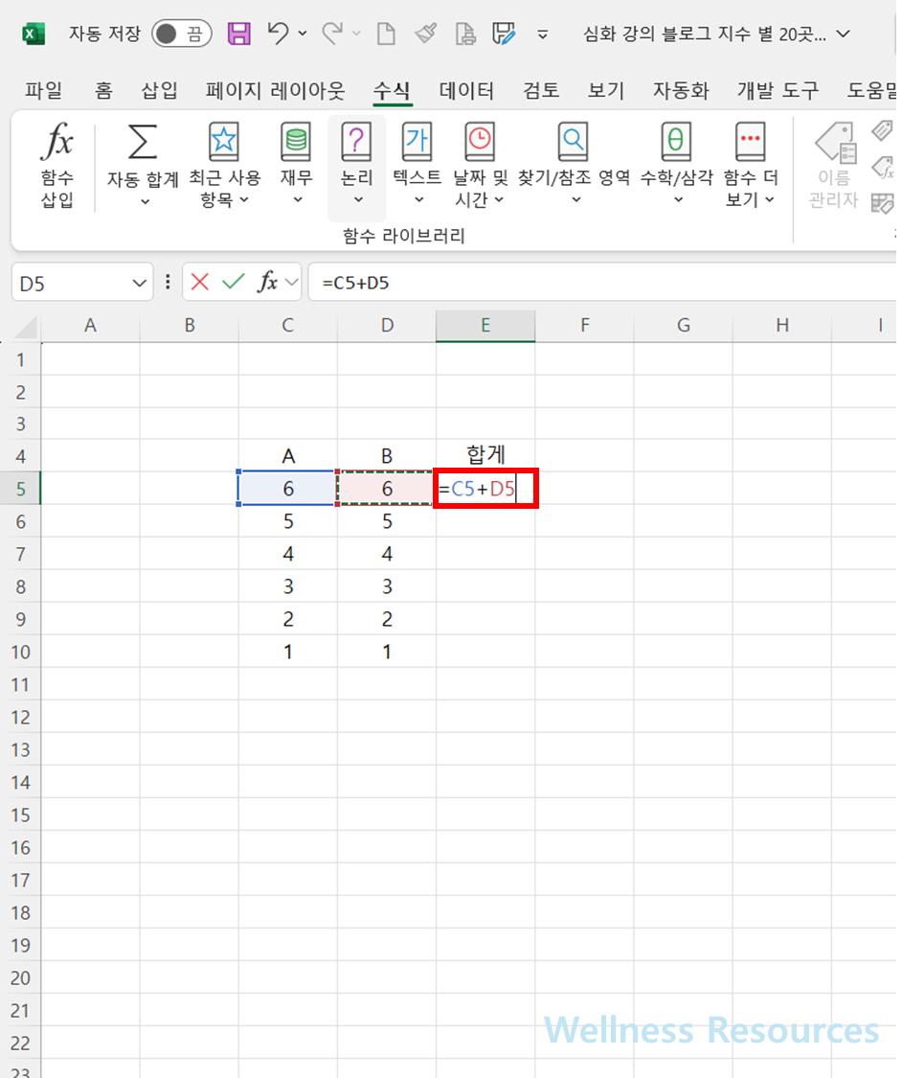Click the Select All corner triangle

(26, 326)
